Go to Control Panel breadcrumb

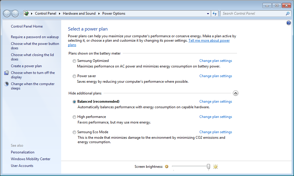[46, 13]
